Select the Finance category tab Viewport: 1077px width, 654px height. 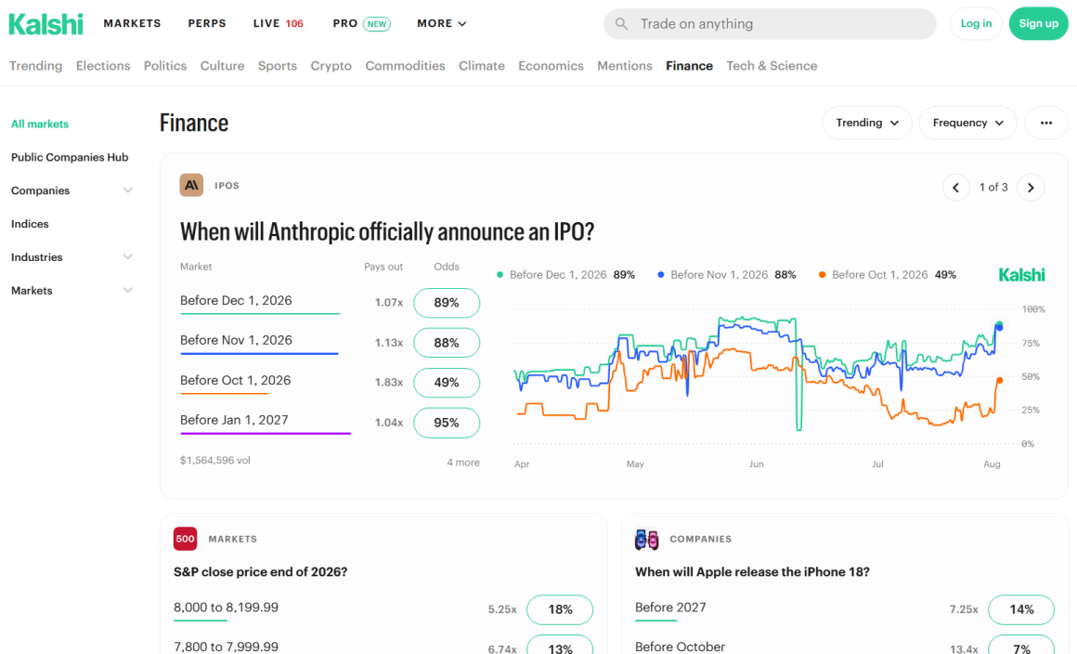click(689, 66)
